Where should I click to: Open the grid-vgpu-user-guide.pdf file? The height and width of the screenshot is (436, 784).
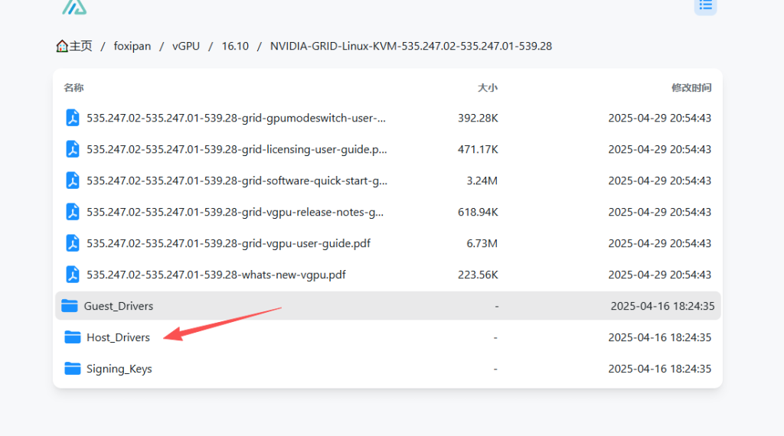228,243
